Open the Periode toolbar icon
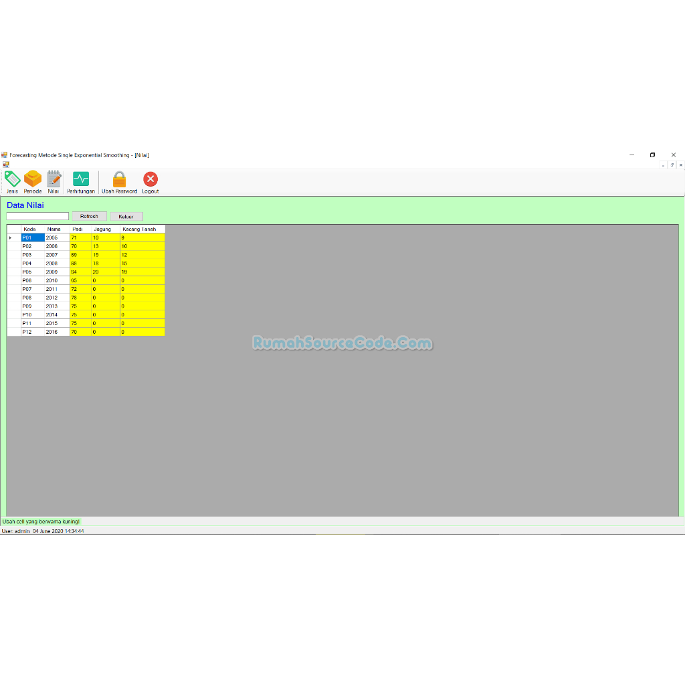The height and width of the screenshot is (685, 685). point(33,182)
